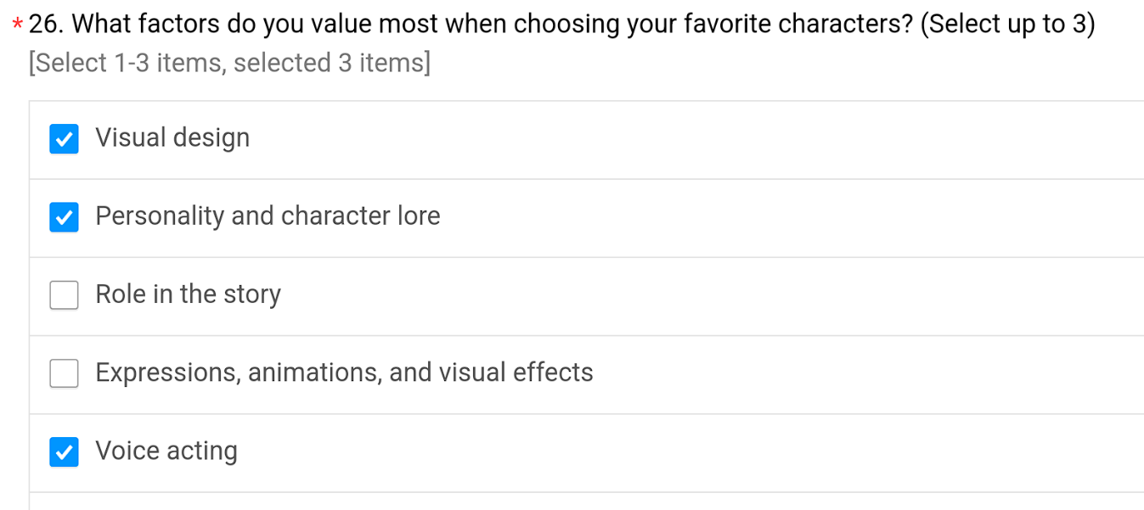Click the question 26 title text
This screenshot has height=510, width=1144.
click(561, 25)
